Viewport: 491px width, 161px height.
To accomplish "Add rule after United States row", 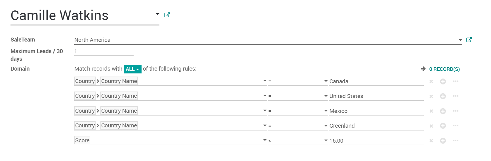I will [443, 96].
